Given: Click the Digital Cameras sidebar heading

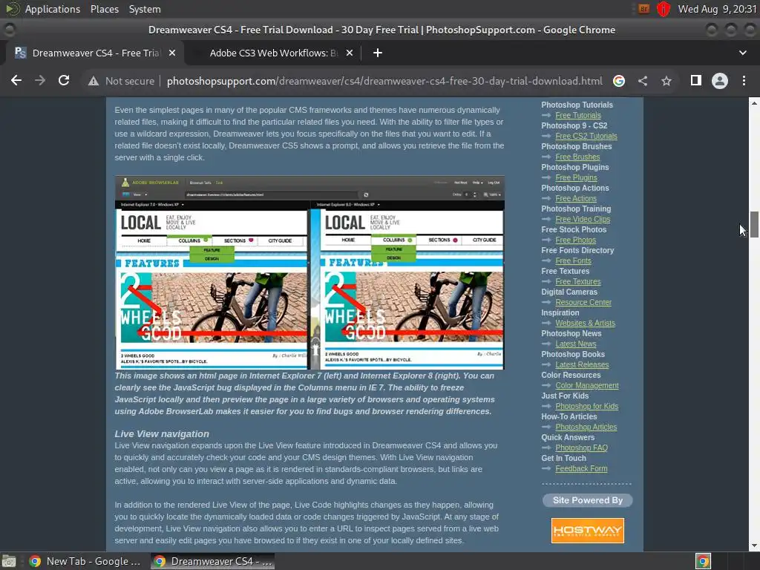Looking at the screenshot, I should (569, 292).
